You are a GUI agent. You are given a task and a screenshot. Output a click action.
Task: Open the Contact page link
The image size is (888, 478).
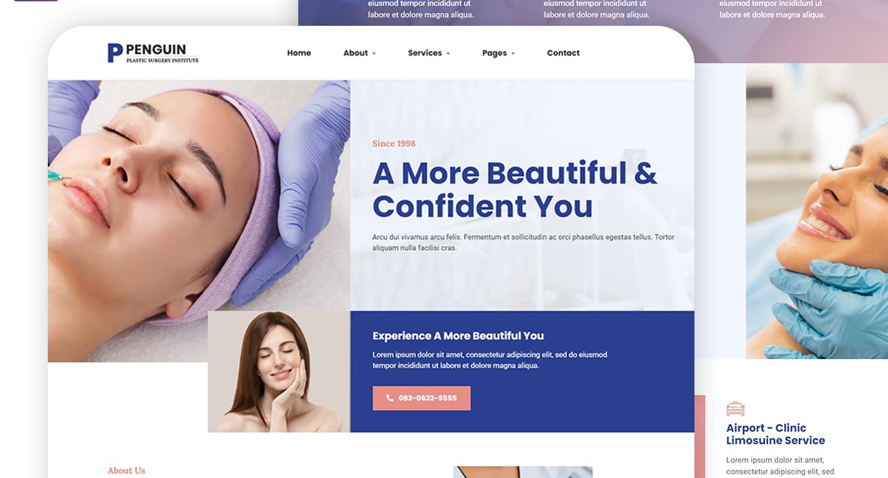563,52
